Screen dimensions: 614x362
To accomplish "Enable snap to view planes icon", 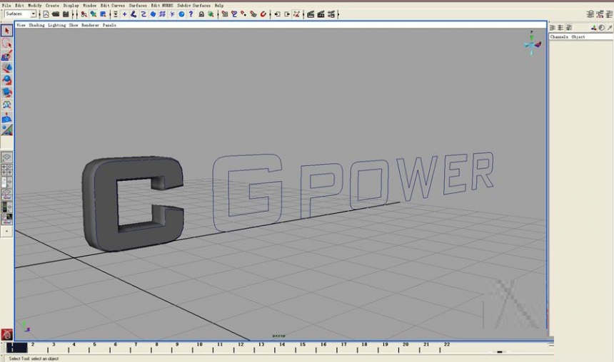I will click(x=253, y=14).
